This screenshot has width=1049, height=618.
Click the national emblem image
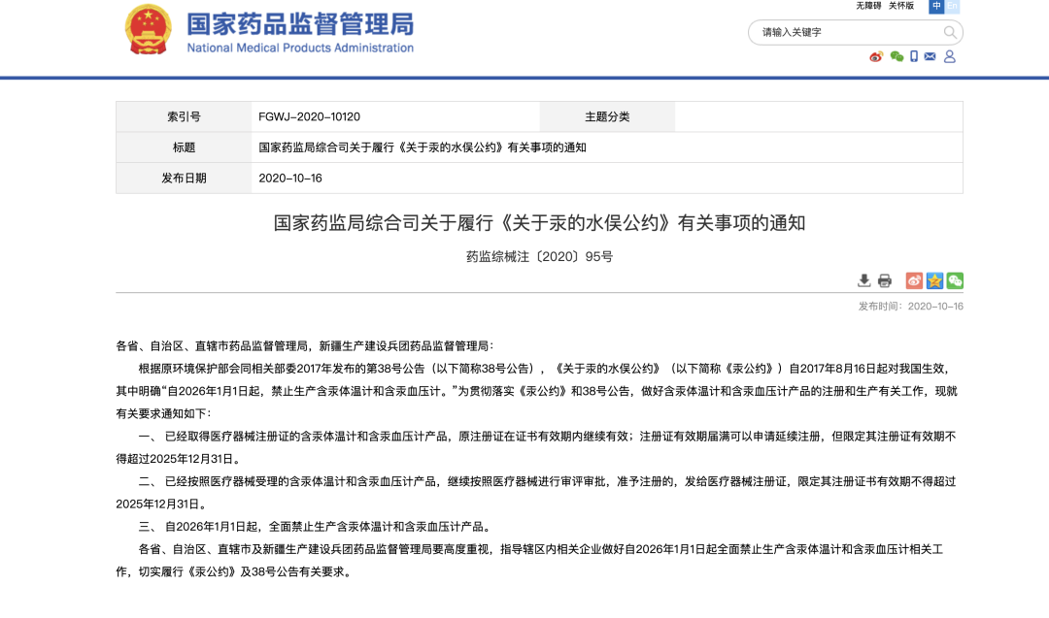coord(148,30)
